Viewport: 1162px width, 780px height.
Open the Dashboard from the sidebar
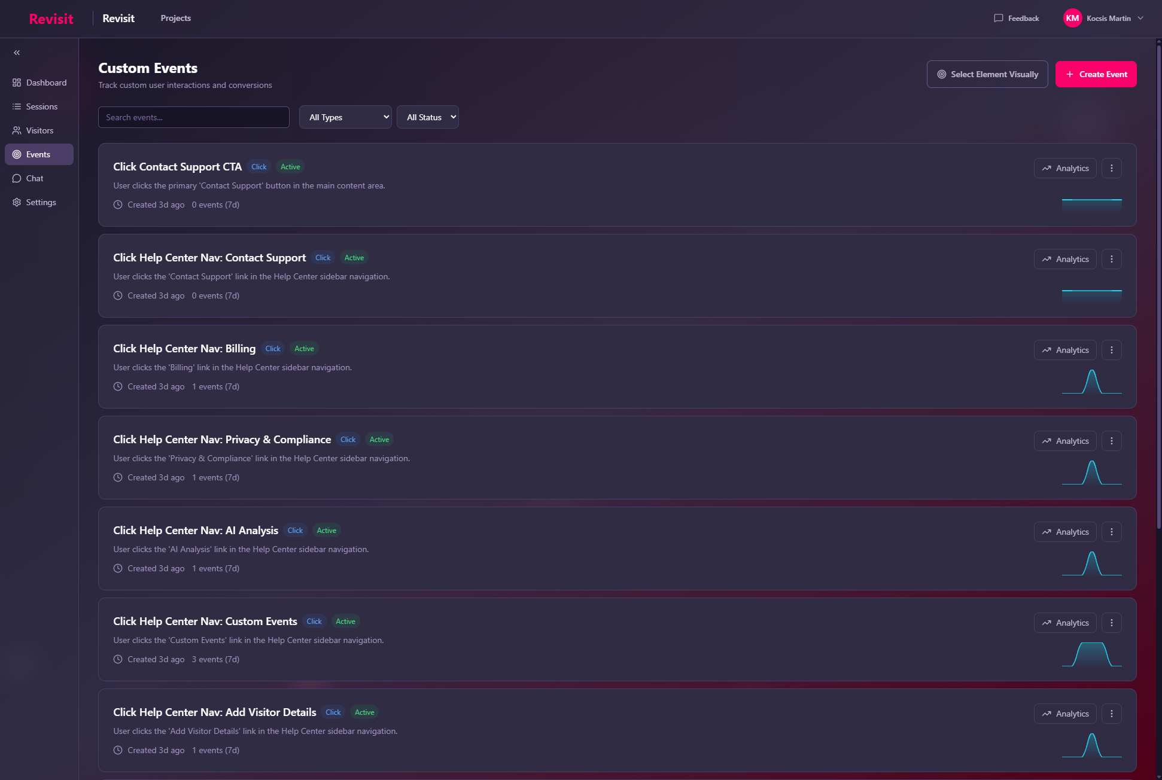[x=39, y=83]
